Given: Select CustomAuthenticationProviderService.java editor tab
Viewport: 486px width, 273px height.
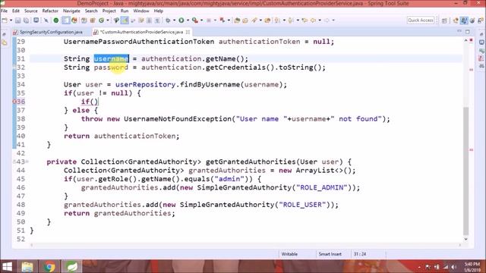Looking at the screenshot, I should click(x=141, y=32).
